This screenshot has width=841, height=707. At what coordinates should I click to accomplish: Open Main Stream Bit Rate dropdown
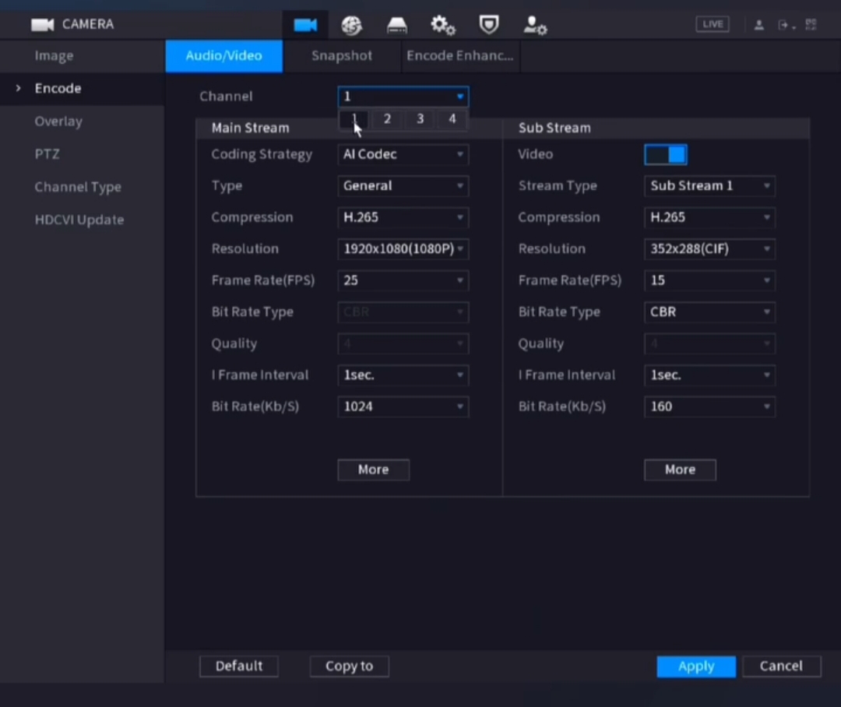click(403, 406)
